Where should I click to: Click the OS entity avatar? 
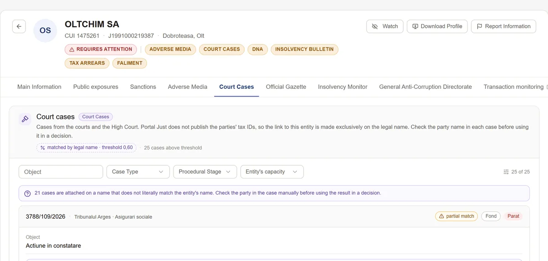coord(45,31)
